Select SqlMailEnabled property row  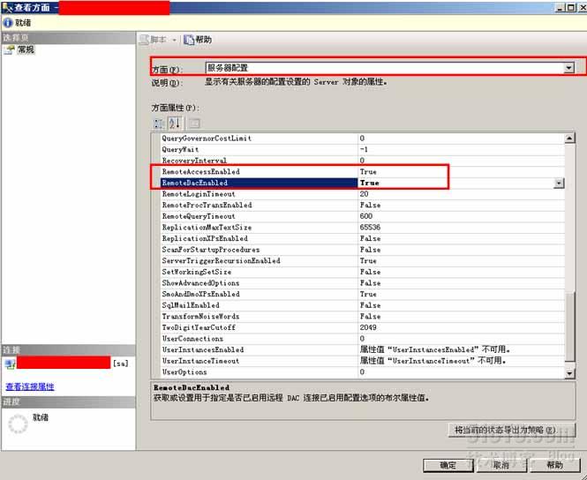tap(362, 305)
